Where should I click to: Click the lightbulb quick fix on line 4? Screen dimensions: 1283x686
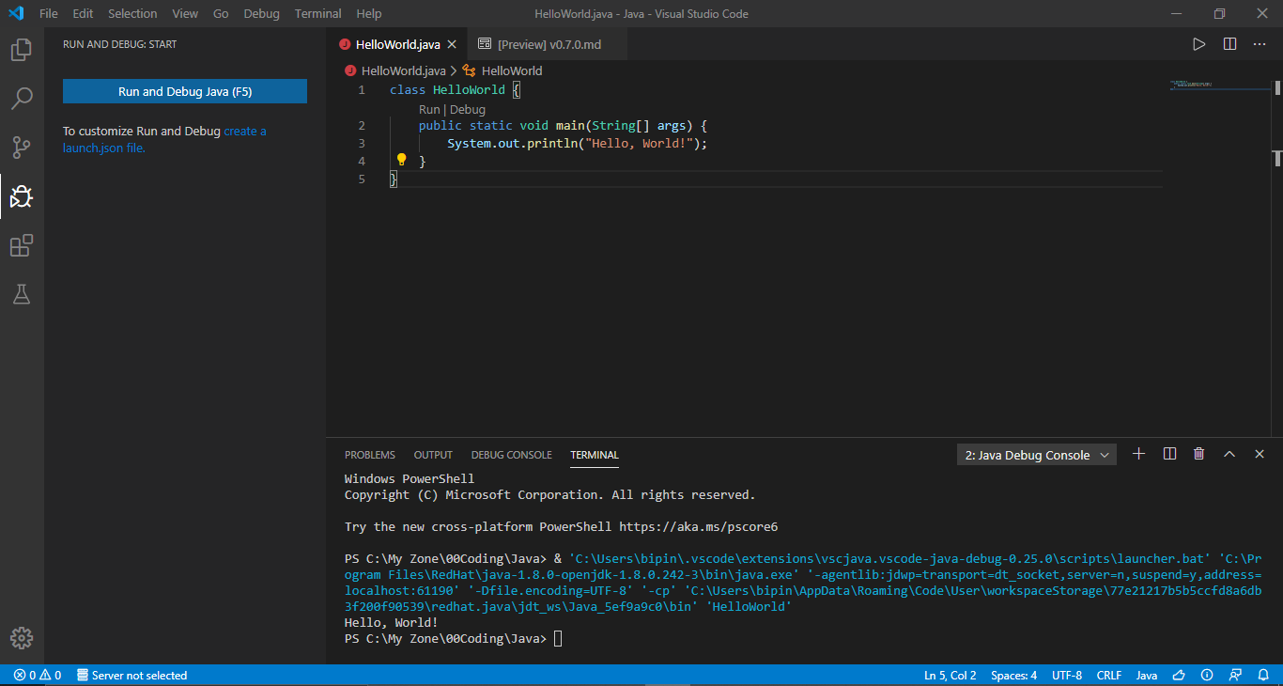click(x=401, y=160)
